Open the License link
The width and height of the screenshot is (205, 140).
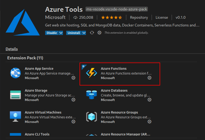pos(162,17)
